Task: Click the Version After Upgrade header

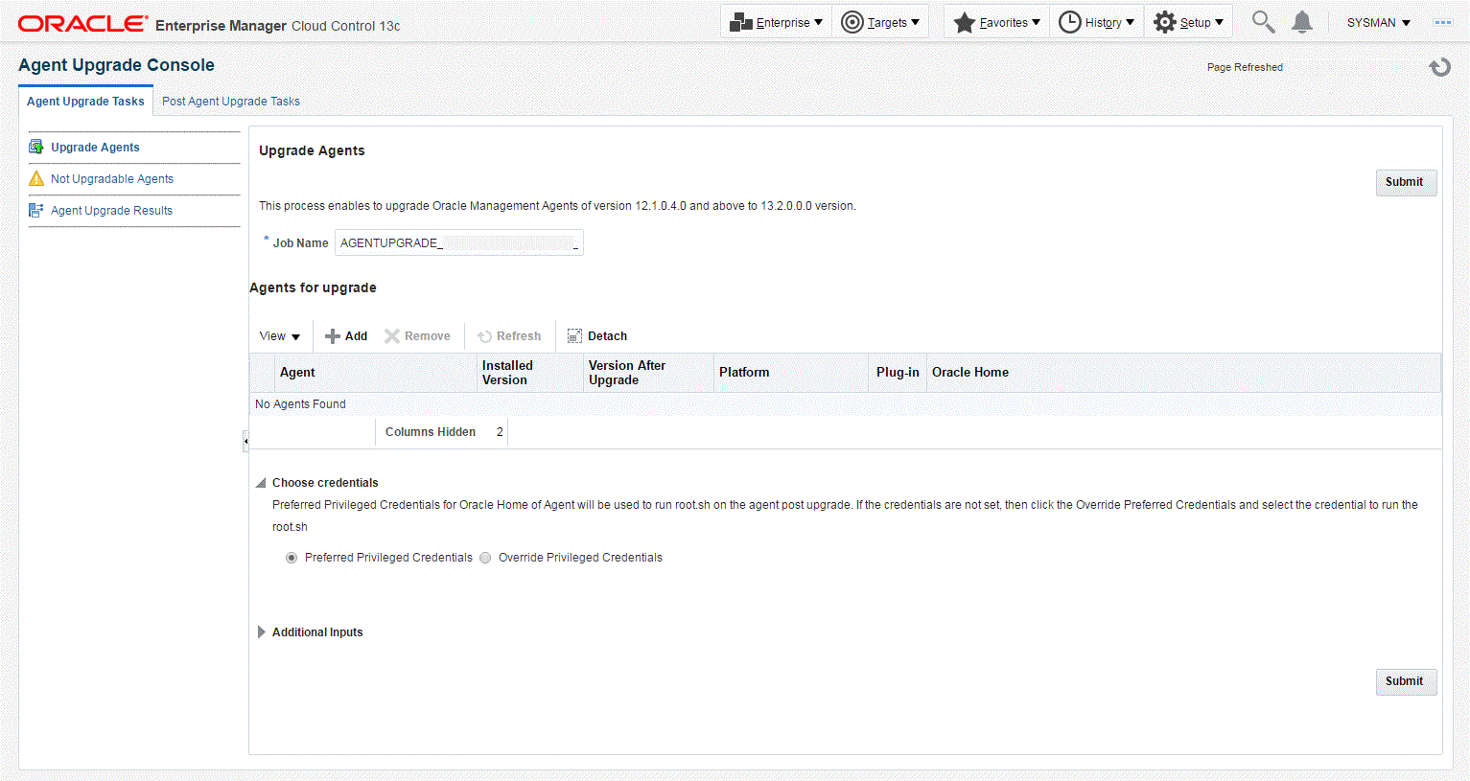Action: tap(649, 373)
